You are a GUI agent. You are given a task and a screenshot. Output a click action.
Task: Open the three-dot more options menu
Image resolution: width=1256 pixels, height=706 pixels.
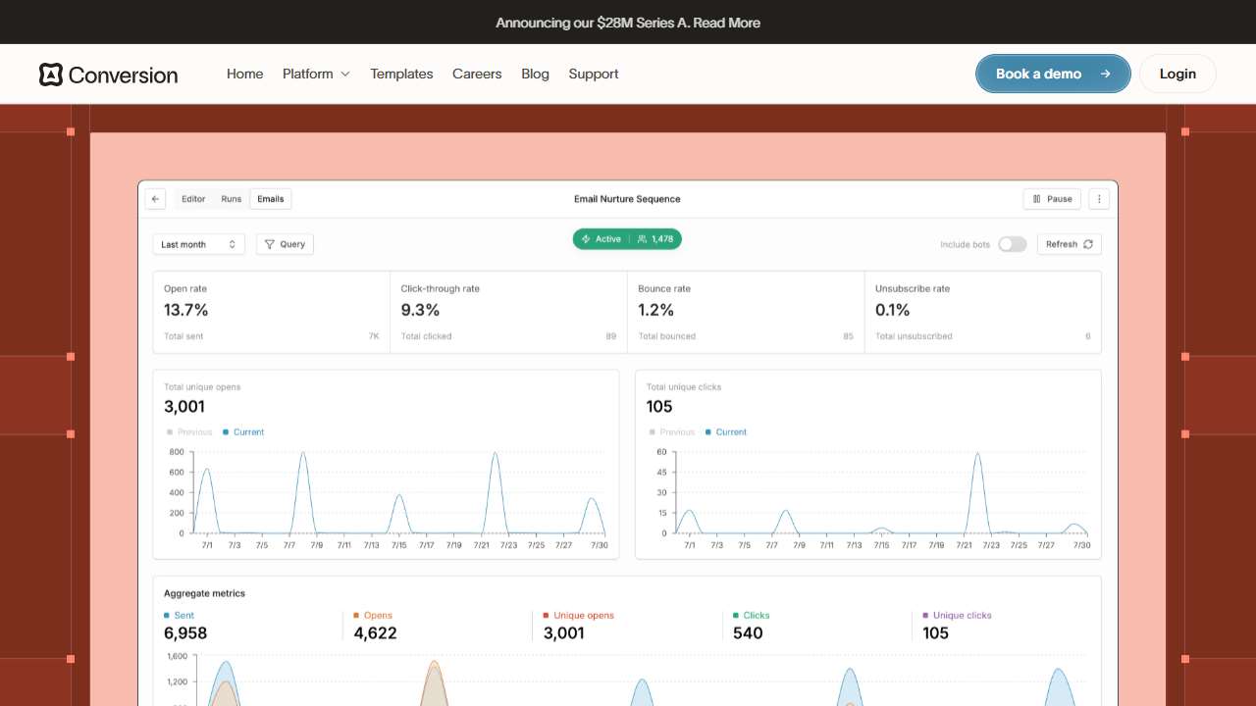tap(1099, 199)
